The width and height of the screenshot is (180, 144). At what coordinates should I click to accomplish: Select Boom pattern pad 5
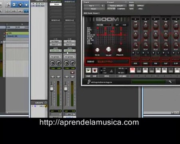click(x=158, y=70)
